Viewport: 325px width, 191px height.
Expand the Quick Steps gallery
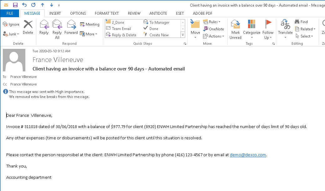click(x=183, y=35)
